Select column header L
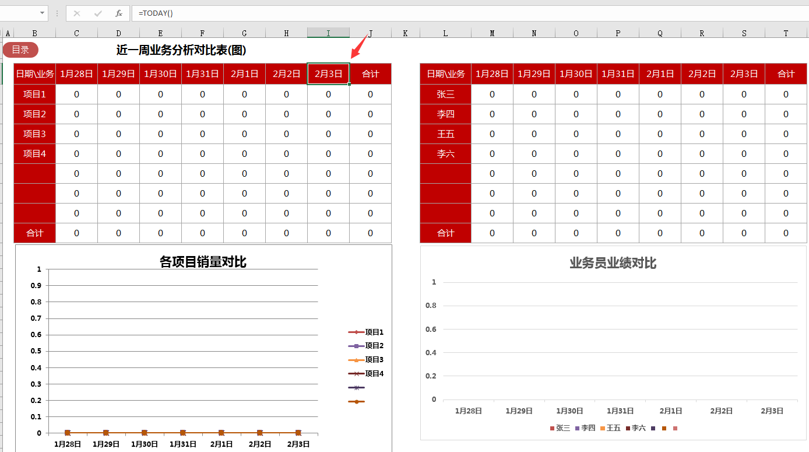 coord(445,33)
